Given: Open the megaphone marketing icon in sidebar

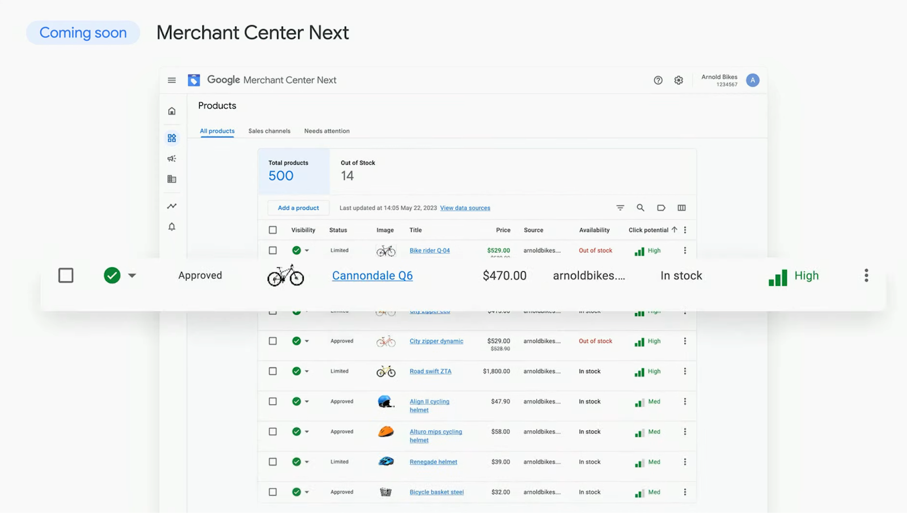Looking at the screenshot, I should coord(172,159).
